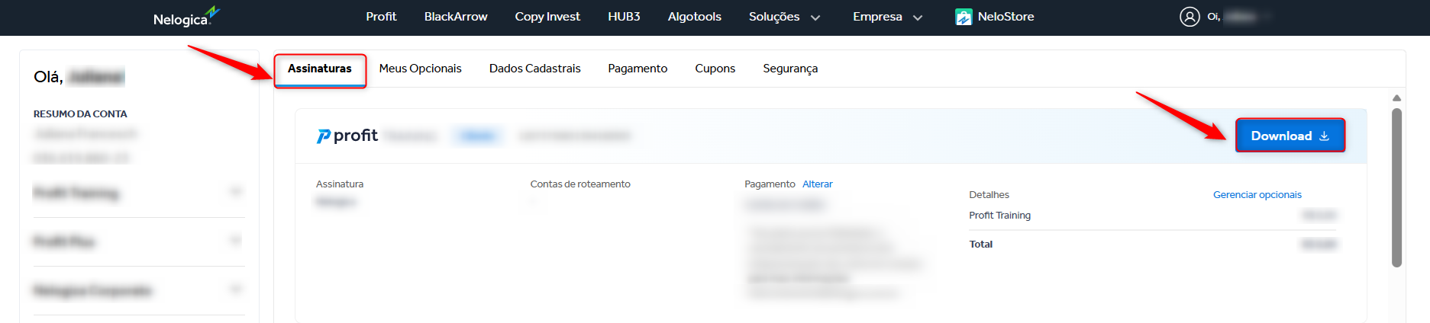
Task: Open the Pagamento tab
Action: pyautogui.click(x=638, y=69)
